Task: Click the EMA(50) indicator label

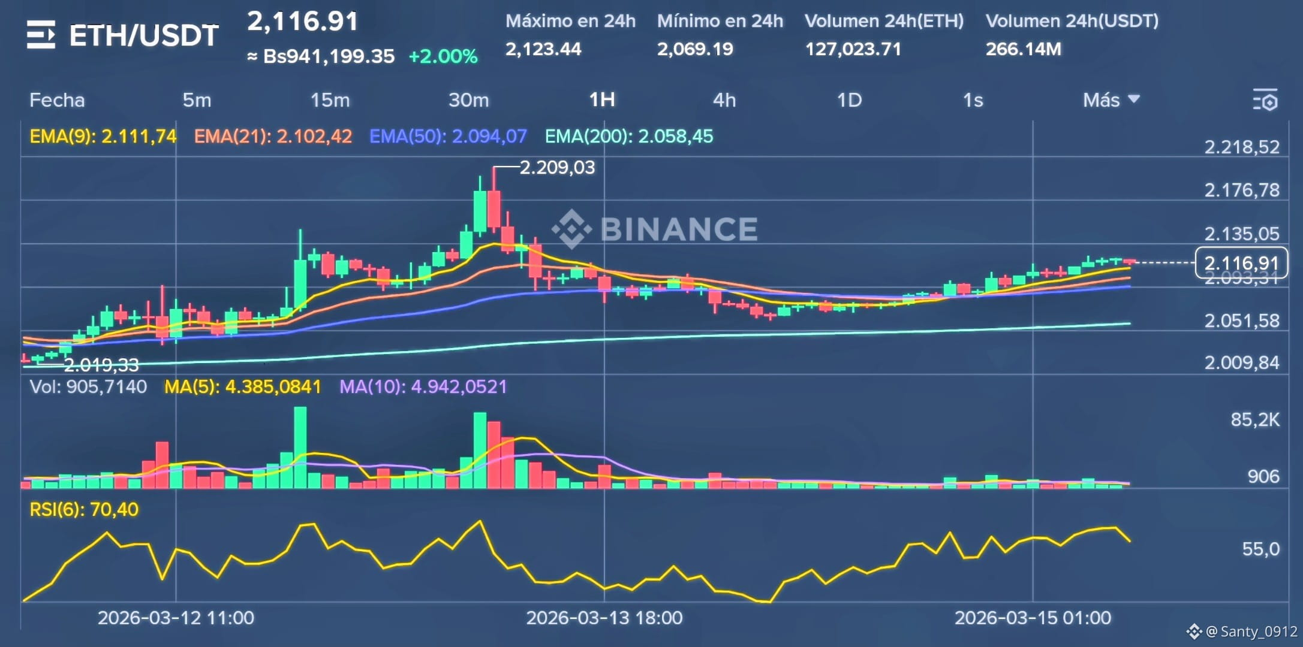Action: pos(448,137)
